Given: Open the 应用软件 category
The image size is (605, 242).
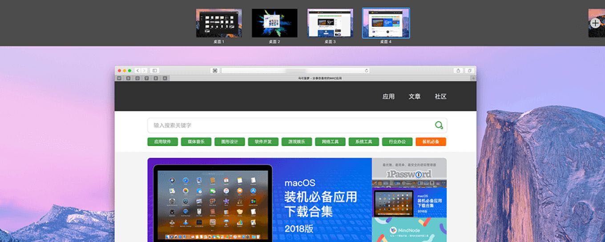Looking at the screenshot, I should pyautogui.click(x=163, y=142).
